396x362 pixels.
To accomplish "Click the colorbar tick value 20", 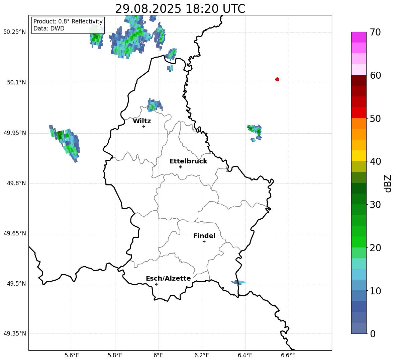I will coord(375,248).
